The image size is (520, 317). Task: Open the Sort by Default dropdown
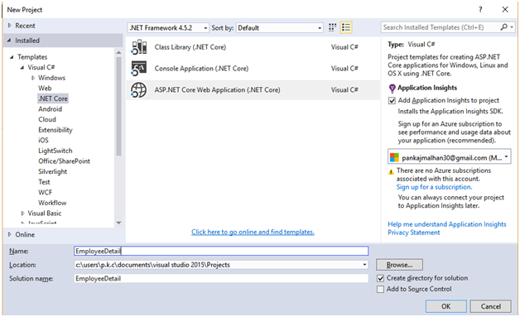[280, 28]
